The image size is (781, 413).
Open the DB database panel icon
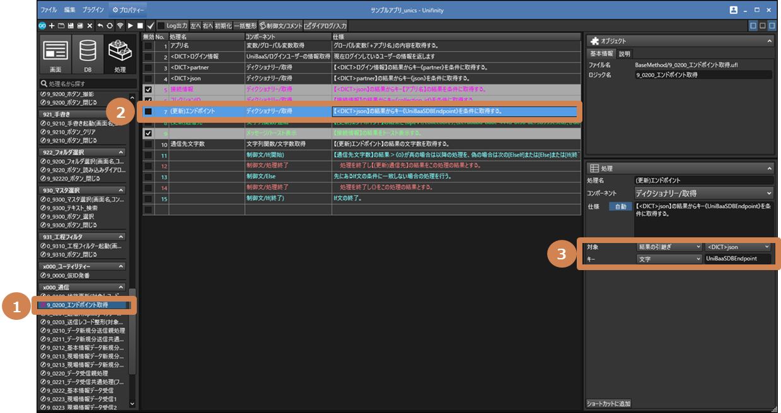[87, 55]
